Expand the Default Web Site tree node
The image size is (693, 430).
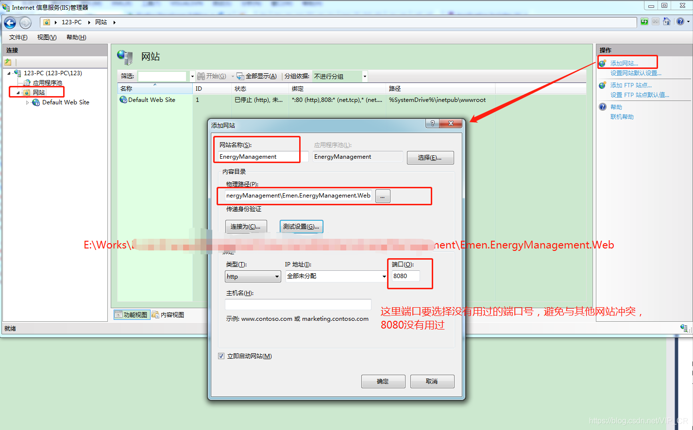(x=28, y=102)
